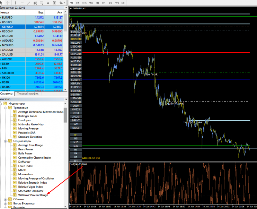Switch to H4 timeframe in top toolbar

click(x=104, y=3)
